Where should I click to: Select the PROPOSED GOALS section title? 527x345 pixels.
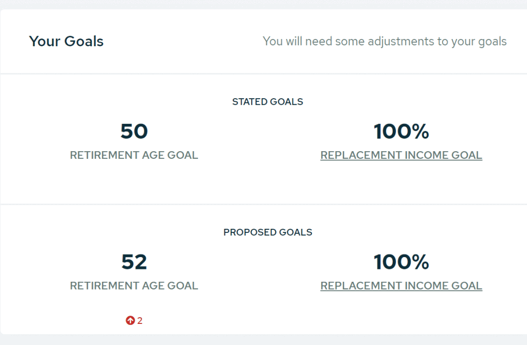click(268, 232)
